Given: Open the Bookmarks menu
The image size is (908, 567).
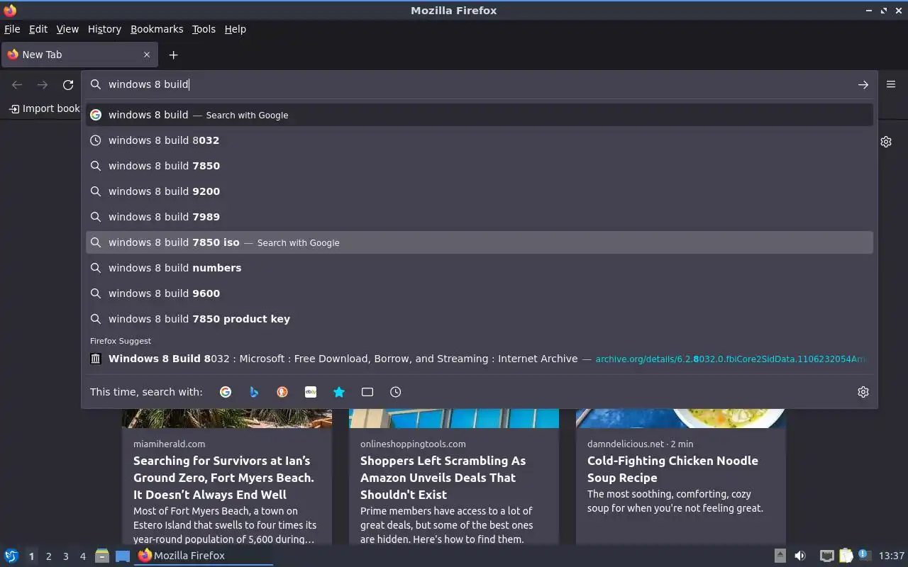Looking at the screenshot, I should (157, 29).
